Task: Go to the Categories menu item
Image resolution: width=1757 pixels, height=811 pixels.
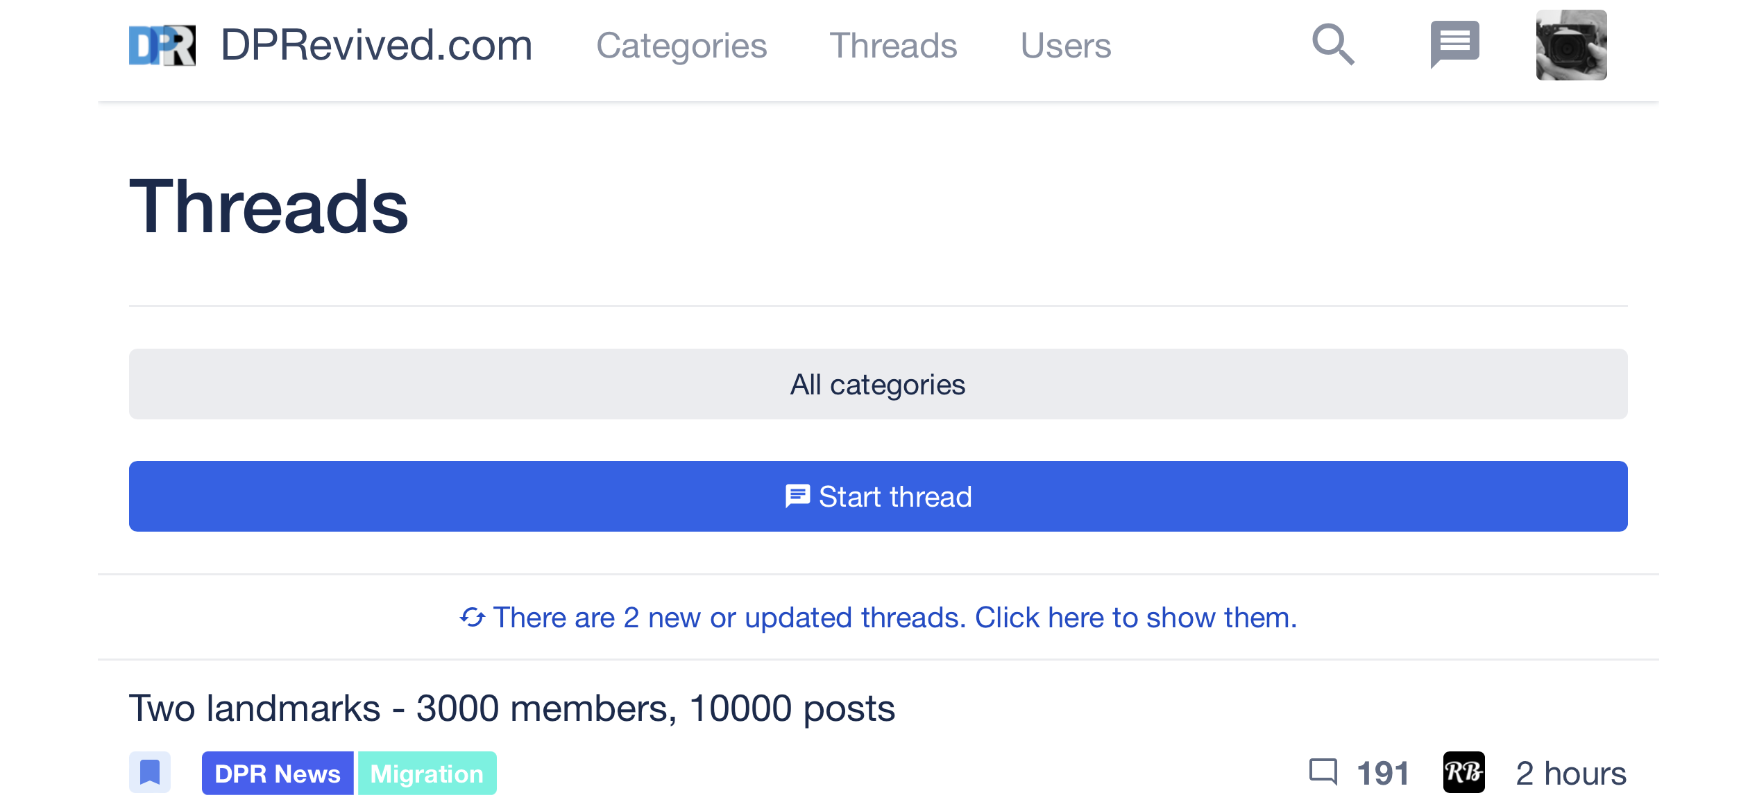Action: point(681,46)
